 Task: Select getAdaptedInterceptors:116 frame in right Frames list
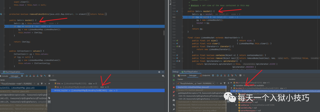pos(201,93)
